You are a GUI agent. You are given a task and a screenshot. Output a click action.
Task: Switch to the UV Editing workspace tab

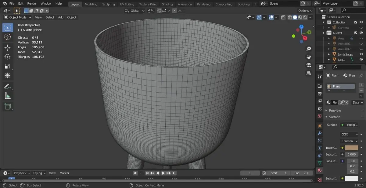(127, 4)
